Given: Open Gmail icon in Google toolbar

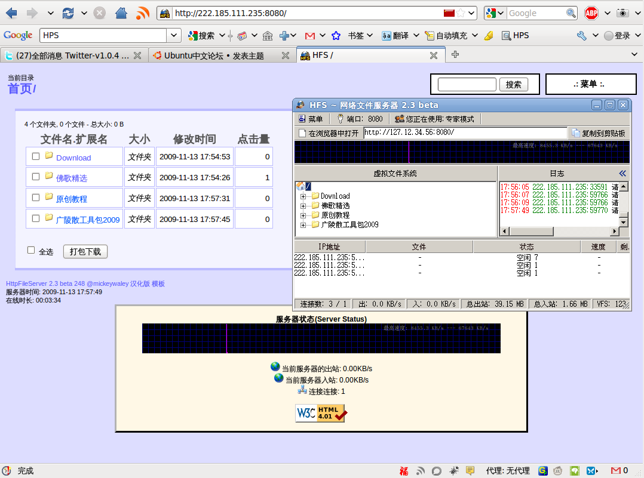Looking at the screenshot, I should (310, 36).
